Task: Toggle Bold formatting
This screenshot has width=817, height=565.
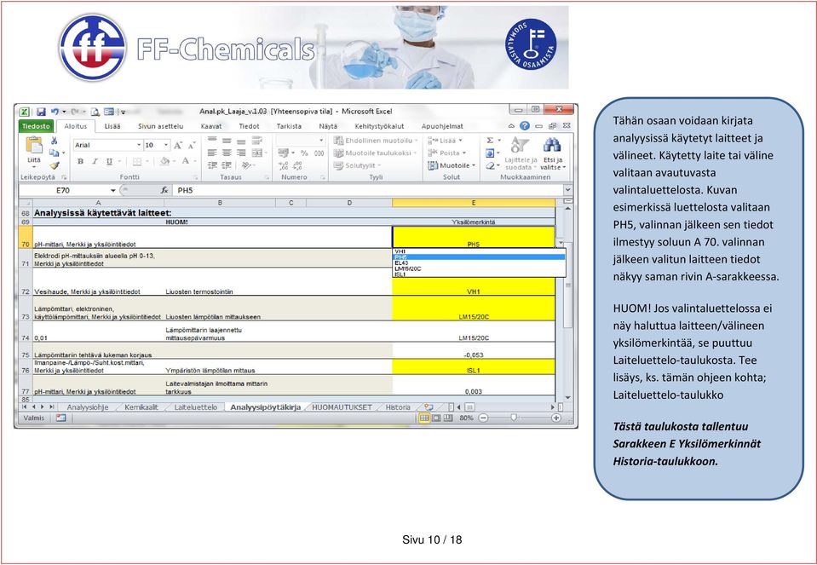Action: (80, 162)
